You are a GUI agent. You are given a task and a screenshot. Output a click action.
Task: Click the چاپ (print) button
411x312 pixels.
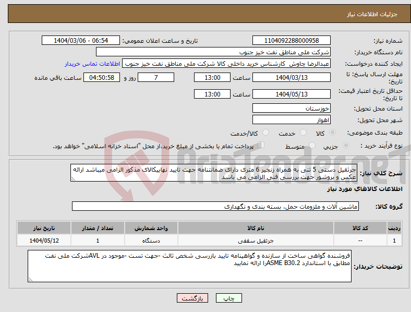click(x=228, y=298)
